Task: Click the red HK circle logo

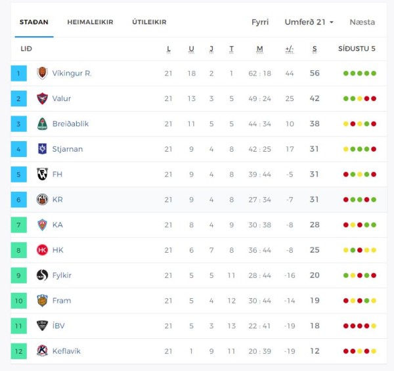Action: click(42, 250)
